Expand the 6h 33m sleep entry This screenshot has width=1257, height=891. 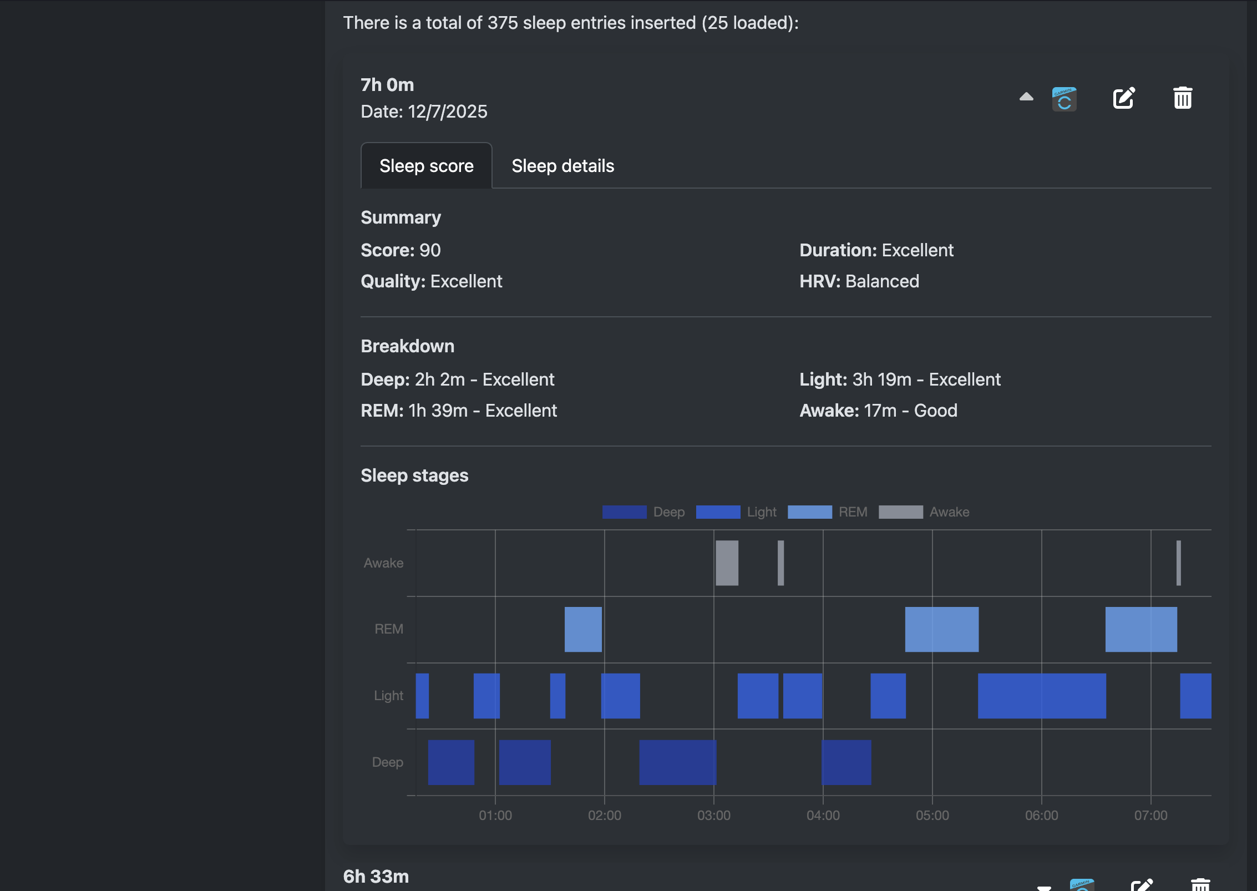click(x=1043, y=887)
